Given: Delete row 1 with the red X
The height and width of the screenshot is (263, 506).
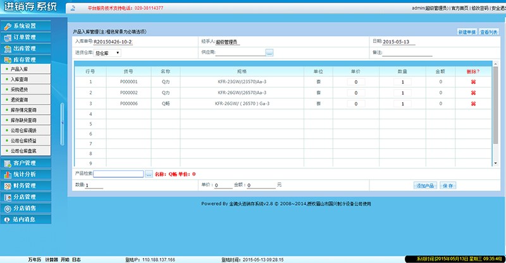Looking at the screenshot, I should [x=473, y=82].
